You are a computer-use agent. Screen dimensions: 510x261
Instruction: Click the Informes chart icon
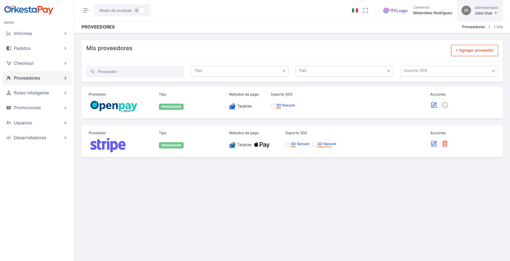[x=9, y=34]
